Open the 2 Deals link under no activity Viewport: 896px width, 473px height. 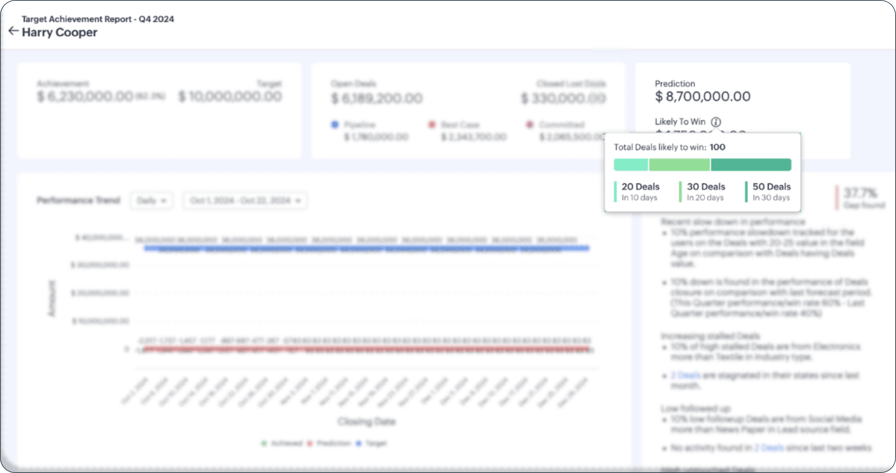769,448
